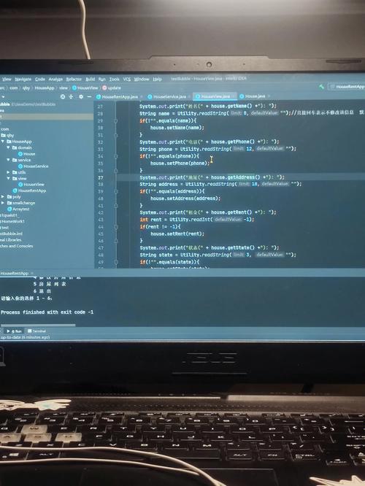Open the Refactor menu
Screen dimensions: 365x486
[x=74, y=80]
